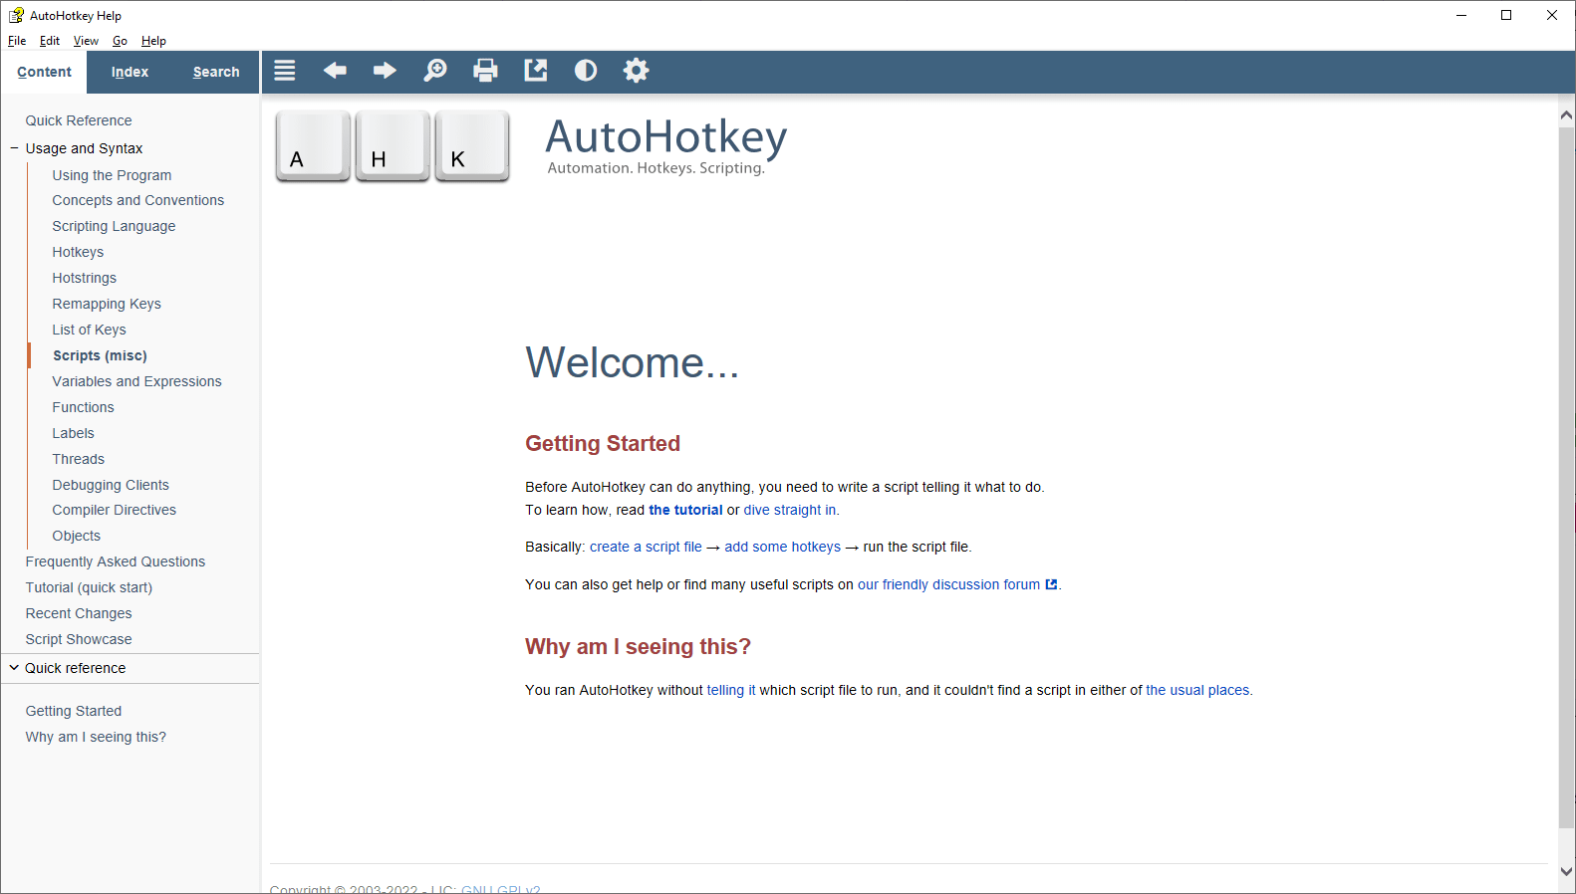The height and width of the screenshot is (894, 1576).
Task: Open the Scripting Language topic
Action: pyautogui.click(x=114, y=226)
